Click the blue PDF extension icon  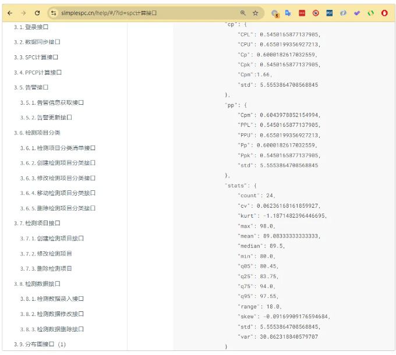click(330, 13)
